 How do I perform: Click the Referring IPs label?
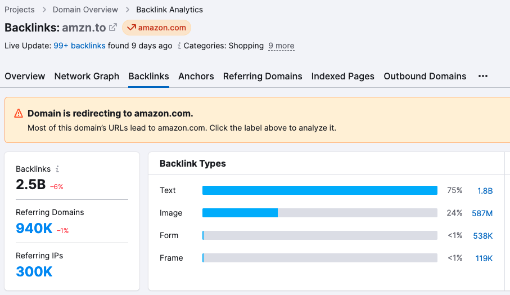(x=39, y=256)
